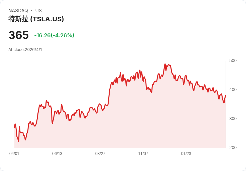
Task: Click the At close:2026/4/1 timestamp
Action: tap(25, 50)
